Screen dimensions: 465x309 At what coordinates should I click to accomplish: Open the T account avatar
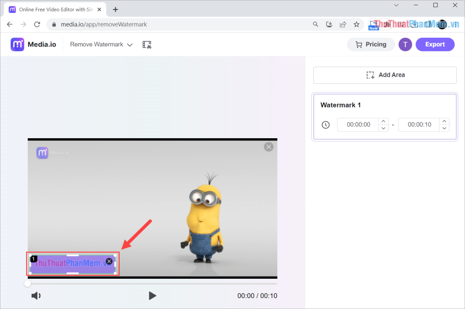[405, 44]
